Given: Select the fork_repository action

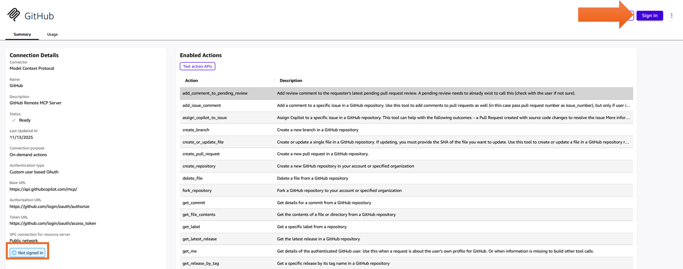Looking at the screenshot, I should tap(197, 191).
